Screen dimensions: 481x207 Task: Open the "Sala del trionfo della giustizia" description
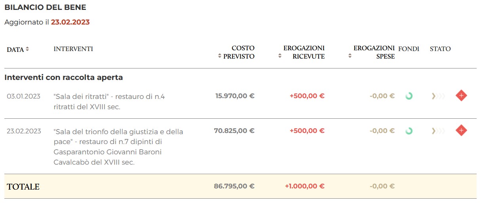pos(118,146)
